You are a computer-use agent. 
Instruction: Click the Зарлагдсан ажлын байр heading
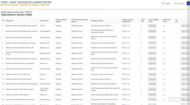[17, 15]
